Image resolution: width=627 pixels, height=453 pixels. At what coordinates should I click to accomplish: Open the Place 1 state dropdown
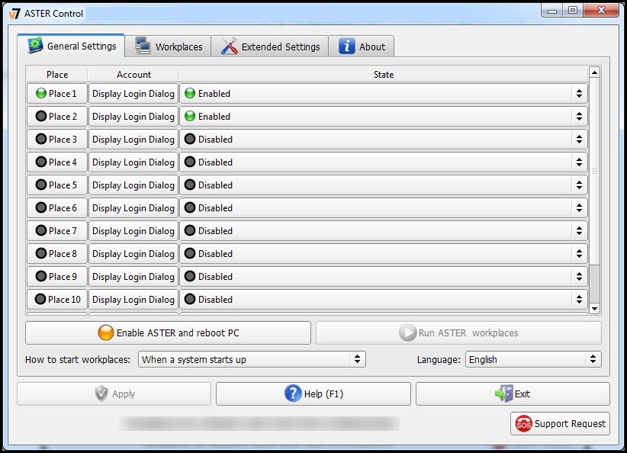point(384,94)
